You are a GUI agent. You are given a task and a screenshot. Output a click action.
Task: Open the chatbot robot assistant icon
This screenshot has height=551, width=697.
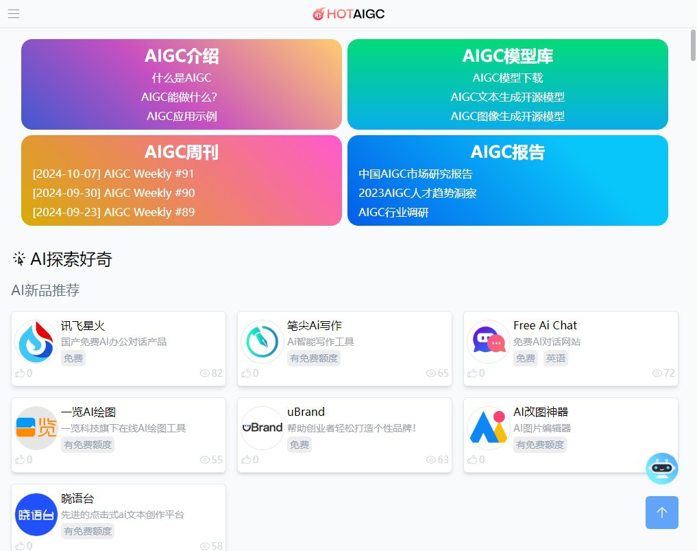[x=661, y=469]
